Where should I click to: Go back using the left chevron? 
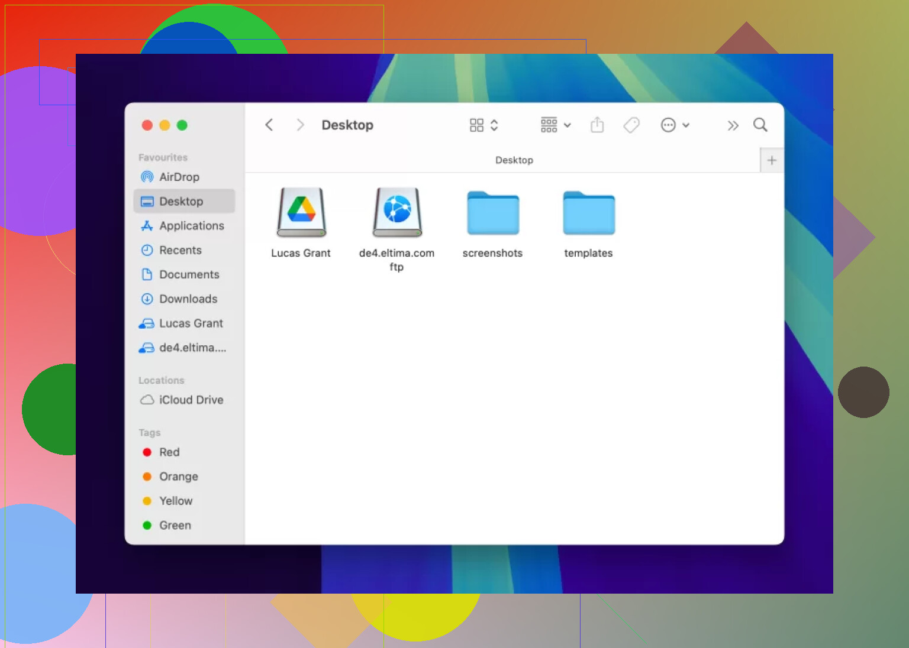[269, 125]
